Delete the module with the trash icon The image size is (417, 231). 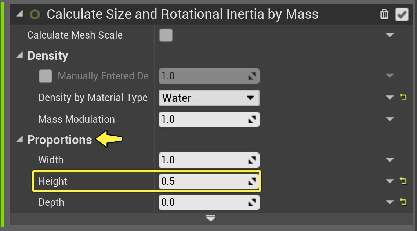[384, 14]
